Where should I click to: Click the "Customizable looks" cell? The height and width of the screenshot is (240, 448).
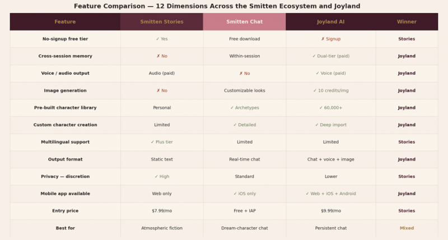pyautogui.click(x=244, y=91)
